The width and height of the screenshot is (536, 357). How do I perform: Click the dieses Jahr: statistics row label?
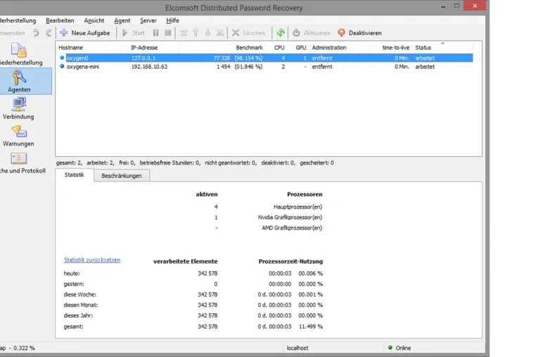(78, 316)
